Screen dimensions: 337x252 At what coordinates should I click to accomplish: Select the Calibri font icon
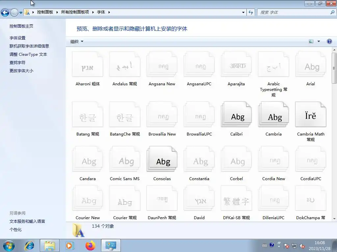(236, 115)
